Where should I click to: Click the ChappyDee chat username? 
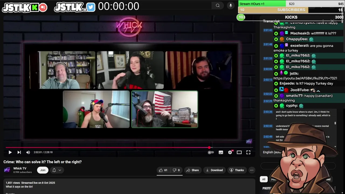(x=297, y=39)
